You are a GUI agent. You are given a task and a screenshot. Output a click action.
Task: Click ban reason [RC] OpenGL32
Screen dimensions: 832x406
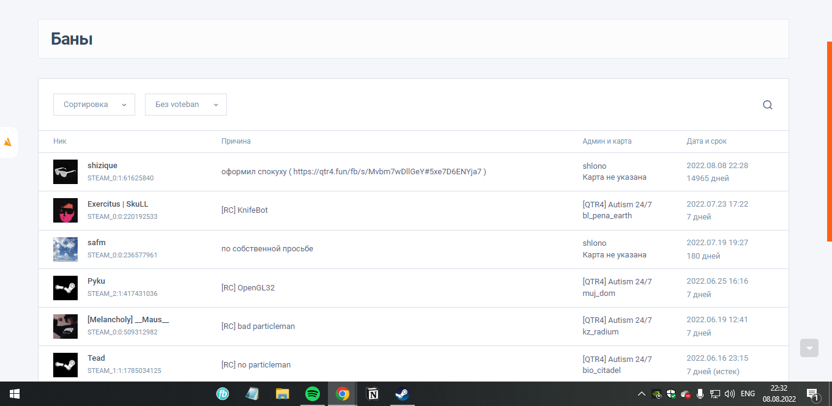click(x=248, y=288)
